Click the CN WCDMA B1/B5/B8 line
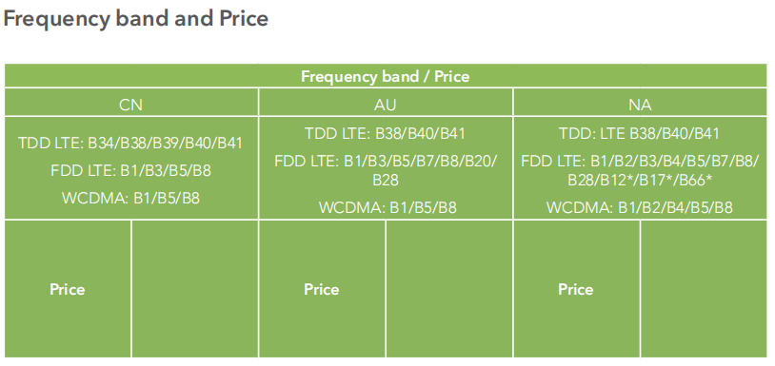Viewport: 775px width, 366px height. [x=131, y=199]
